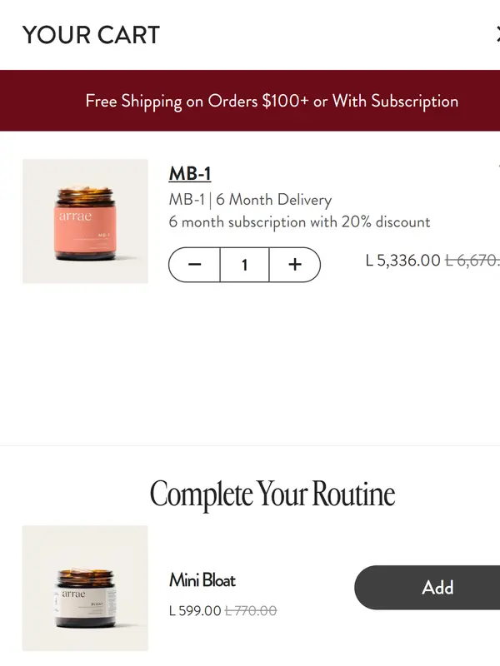The image size is (500, 666).
Task: Click the struck-through L 6,670 price
Action: [x=472, y=261]
